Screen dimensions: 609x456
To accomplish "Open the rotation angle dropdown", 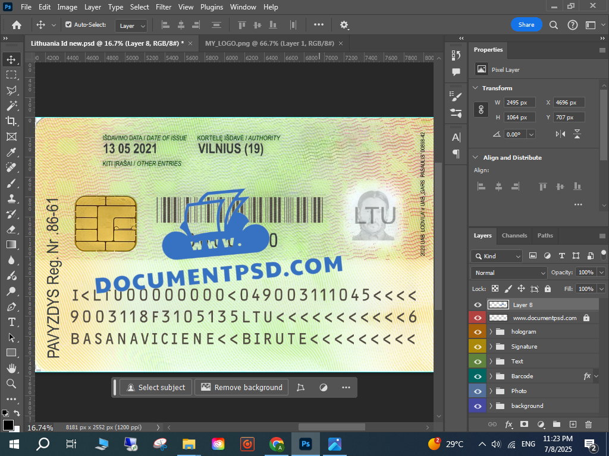I will pos(531,134).
